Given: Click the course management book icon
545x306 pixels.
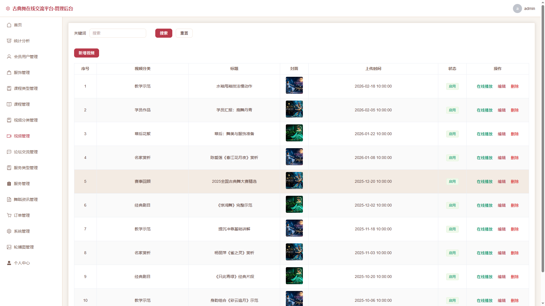Looking at the screenshot, I should (x=9, y=104).
